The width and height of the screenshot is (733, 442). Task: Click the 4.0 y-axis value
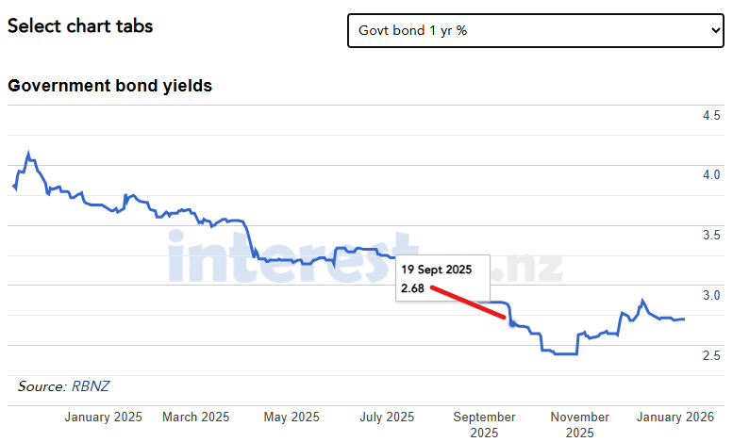[x=710, y=174]
